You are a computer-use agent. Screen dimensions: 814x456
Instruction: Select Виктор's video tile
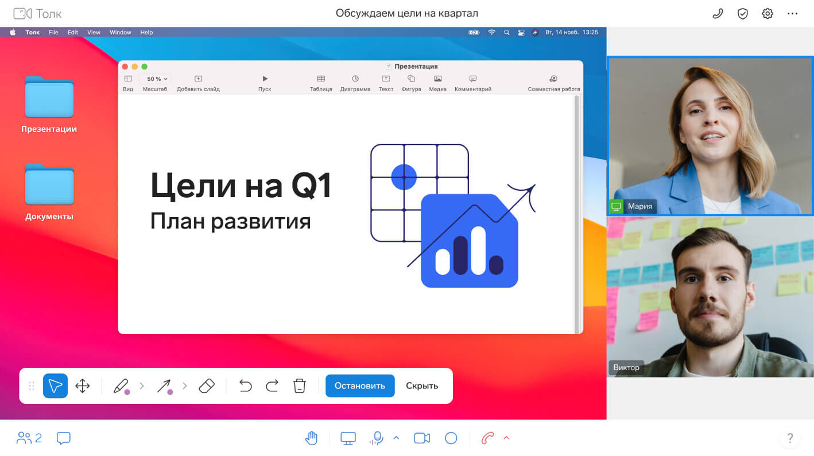[710, 297]
